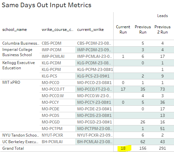This screenshot has width=174, height=152.
Task: Select the UC Berkeley Execu.. label
Action: 20,142
